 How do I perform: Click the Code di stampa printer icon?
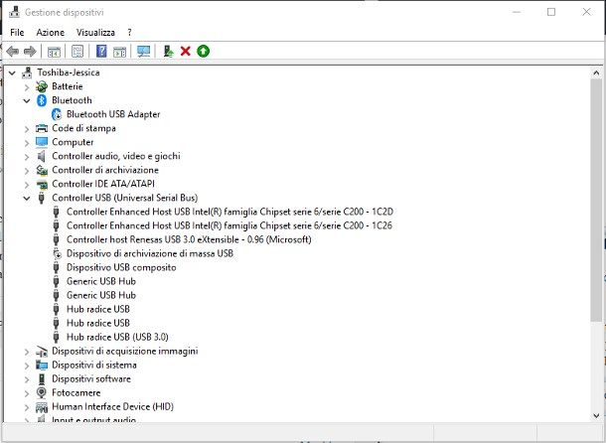(x=42, y=128)
